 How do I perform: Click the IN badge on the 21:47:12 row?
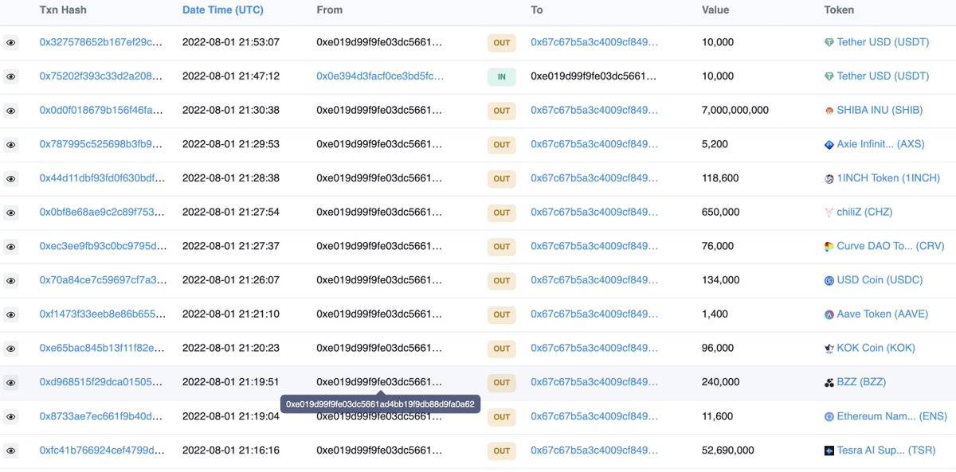pyautogui.click(x=501, y=77)
